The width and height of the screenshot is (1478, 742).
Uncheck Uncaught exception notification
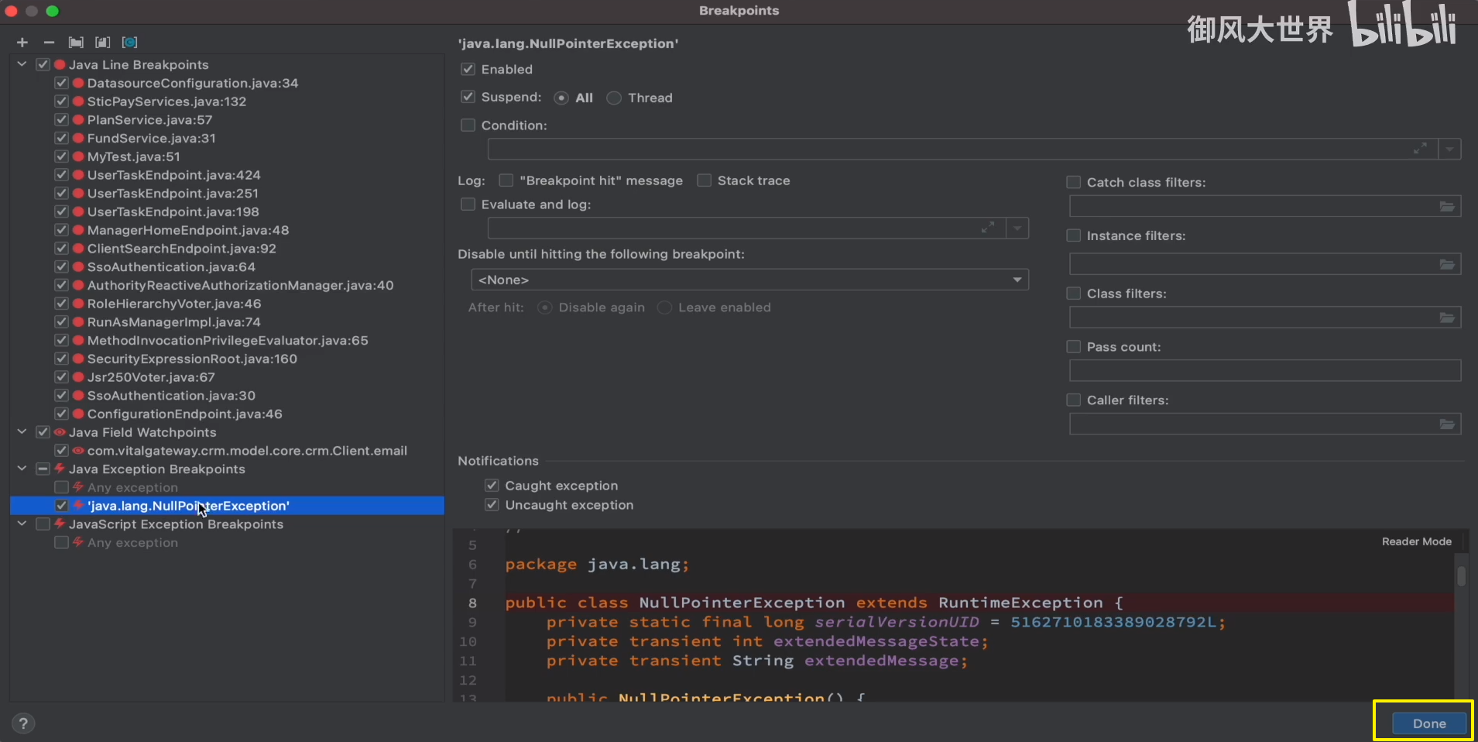click(x=492, y=504)
